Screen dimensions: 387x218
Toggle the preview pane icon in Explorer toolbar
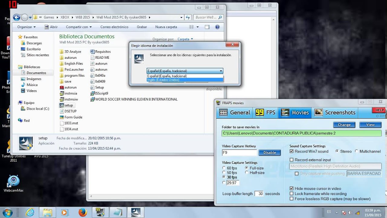tap(207, 27)
